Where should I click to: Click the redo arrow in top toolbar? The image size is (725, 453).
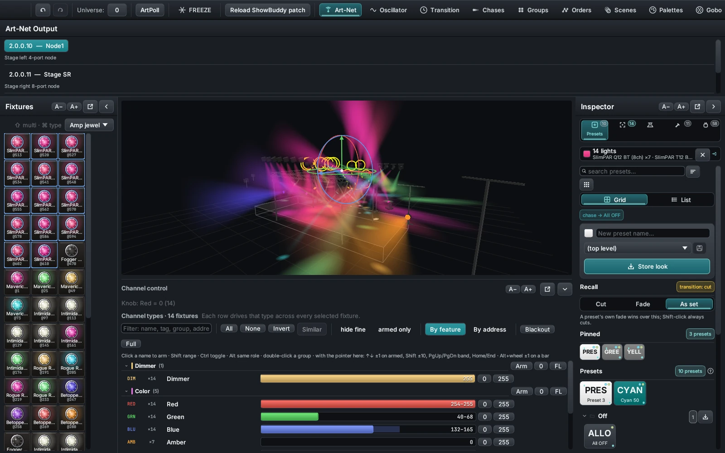(x=60, y=10)
